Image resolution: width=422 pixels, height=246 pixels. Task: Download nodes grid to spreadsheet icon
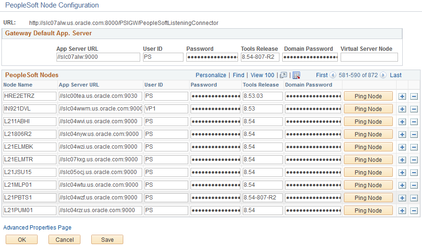click(296, 75)
